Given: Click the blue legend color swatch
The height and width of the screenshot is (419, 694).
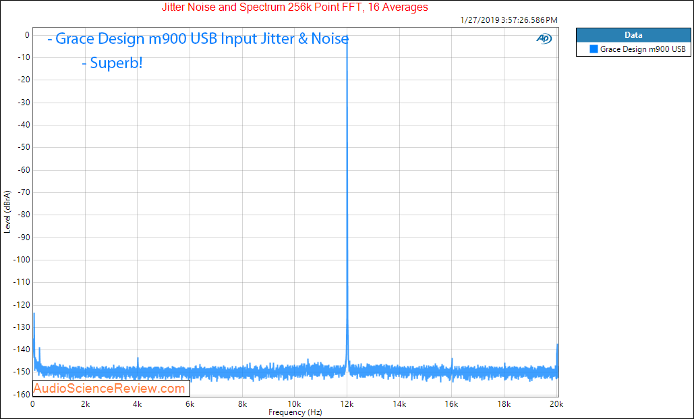Looking at the screenshot, I should [594, 49].
